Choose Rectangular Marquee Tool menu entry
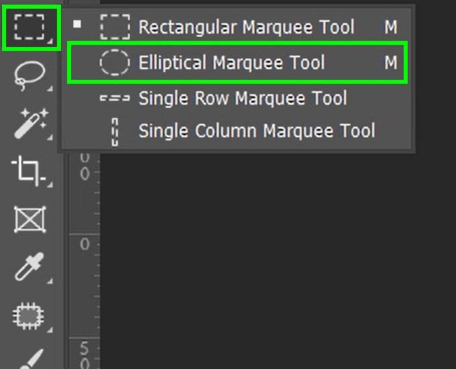Image resolution: width=456 pixels, height=369 pixels. pyautogui.click(x=237, y=27)
